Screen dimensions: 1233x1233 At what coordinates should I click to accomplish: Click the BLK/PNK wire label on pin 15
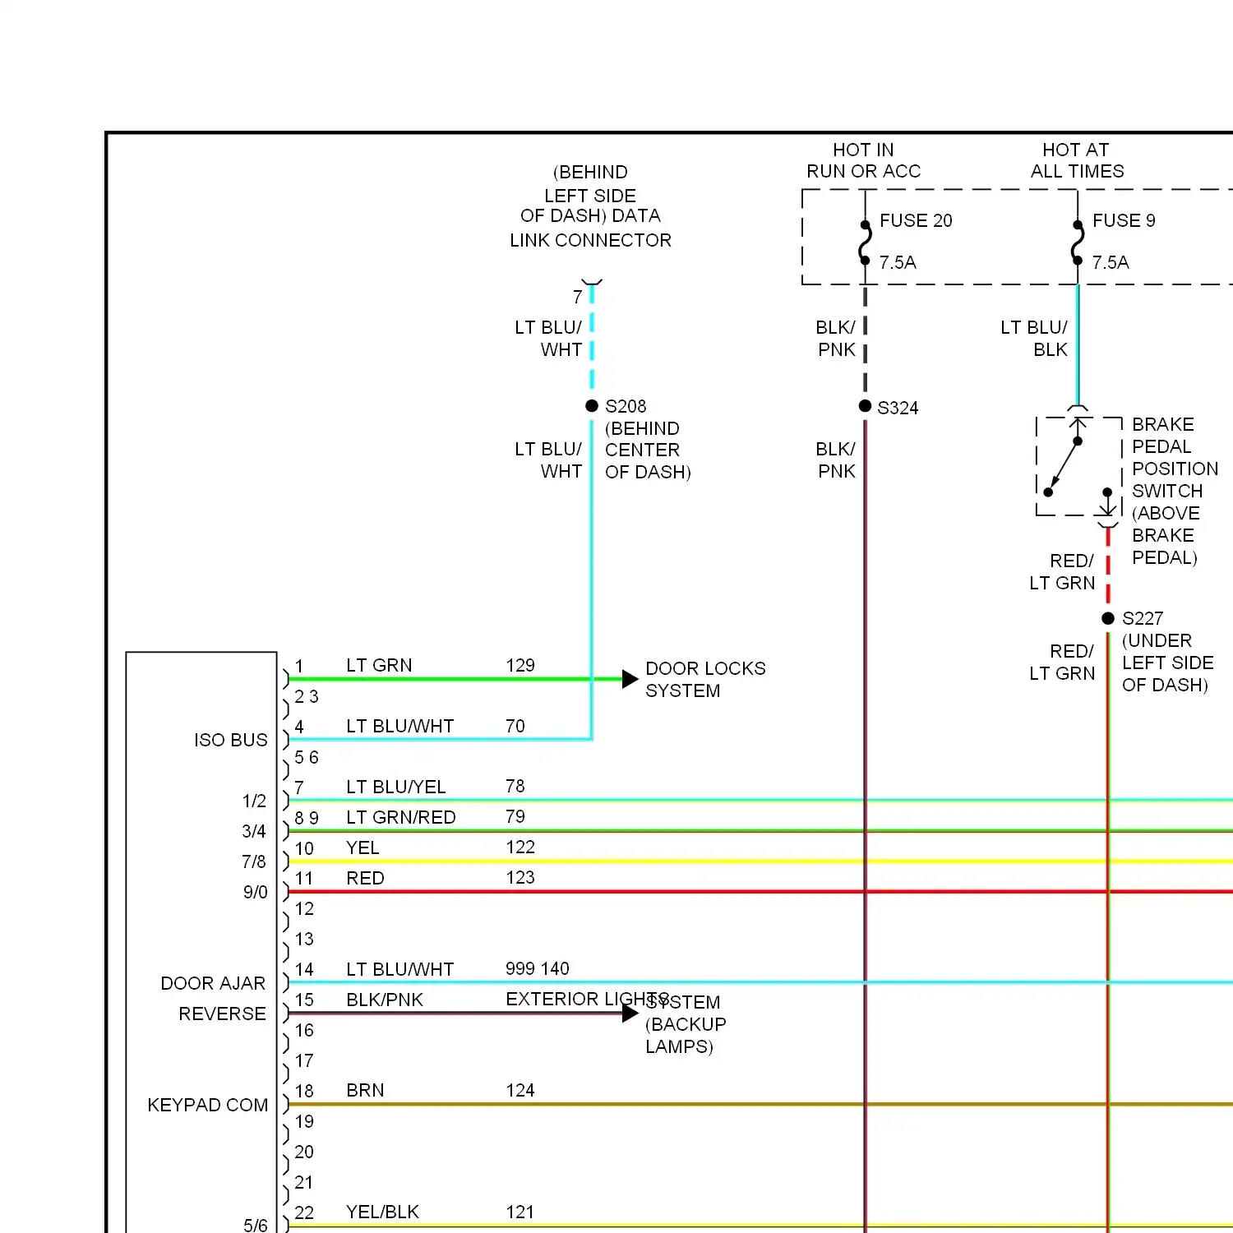click(x=385, y=1000)
